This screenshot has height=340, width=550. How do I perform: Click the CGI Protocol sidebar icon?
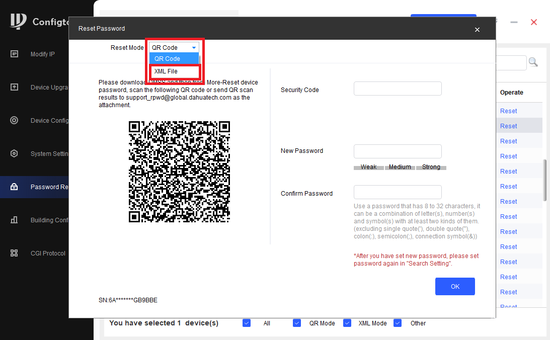pos(14,253)
